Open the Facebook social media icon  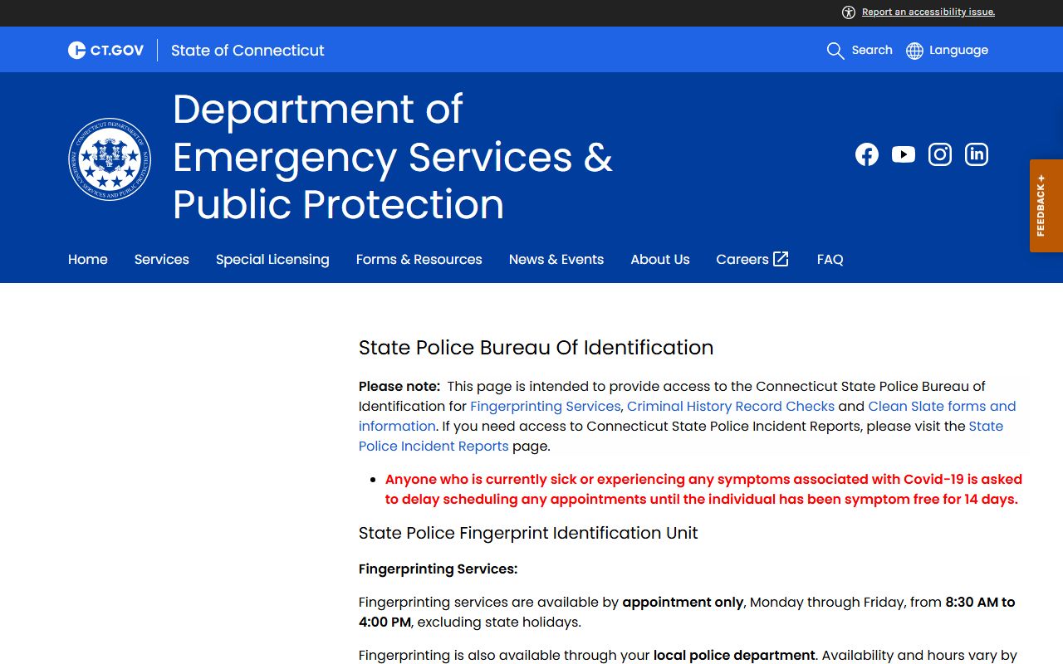click(866, 154)
